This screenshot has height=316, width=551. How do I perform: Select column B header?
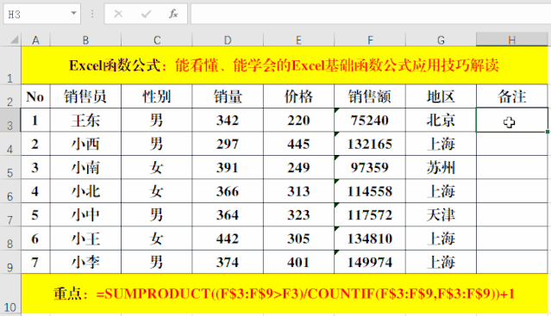pos(85,40)
